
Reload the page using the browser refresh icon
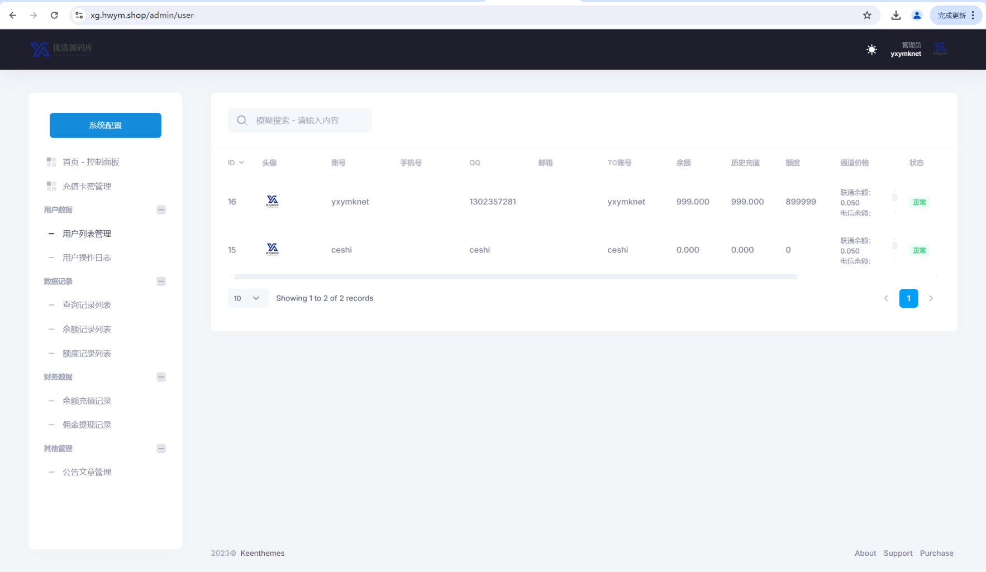(x=54, y=15)
